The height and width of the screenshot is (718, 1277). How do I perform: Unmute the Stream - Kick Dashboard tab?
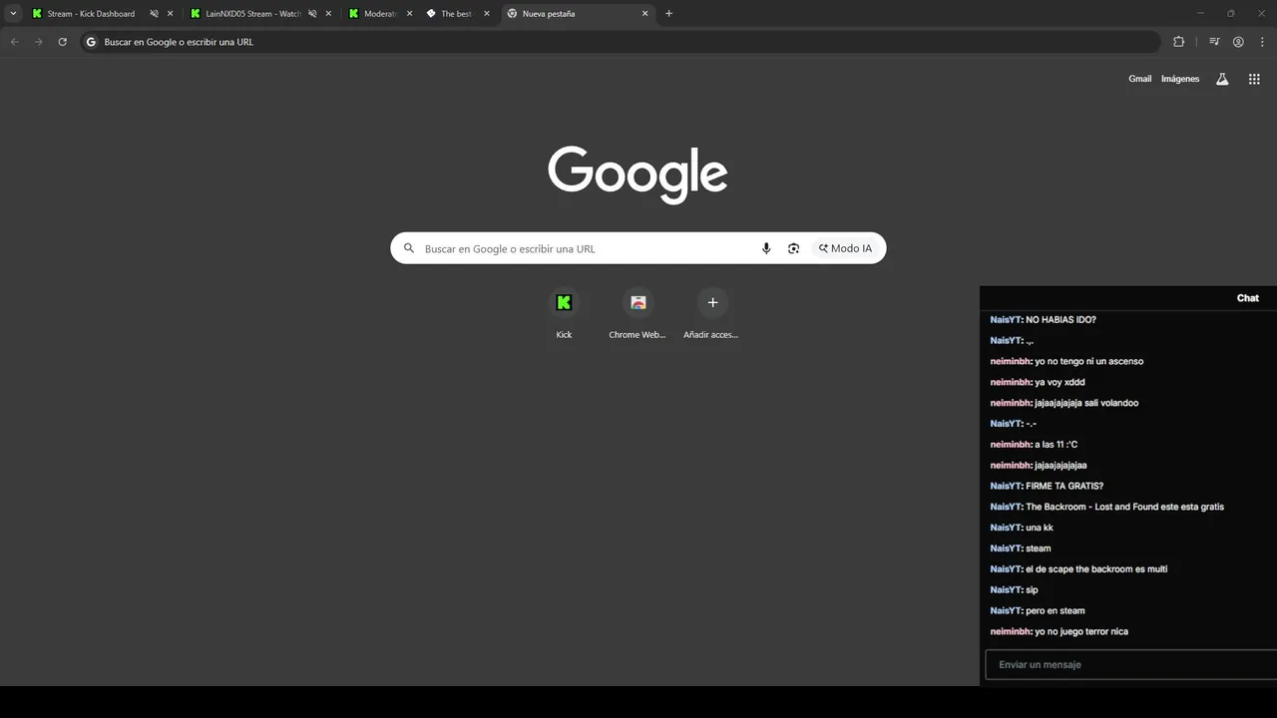pos(154,14)
